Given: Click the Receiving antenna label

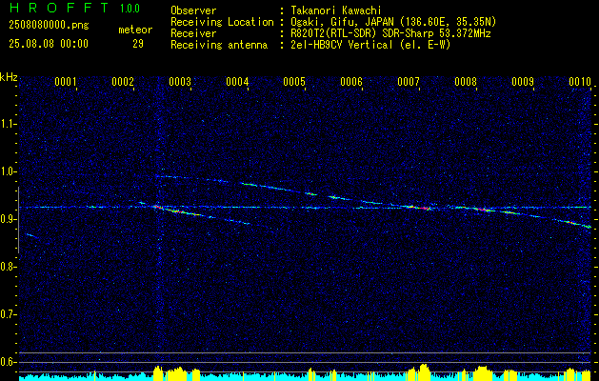Looking at the screenshot, I should click(219, 45).
